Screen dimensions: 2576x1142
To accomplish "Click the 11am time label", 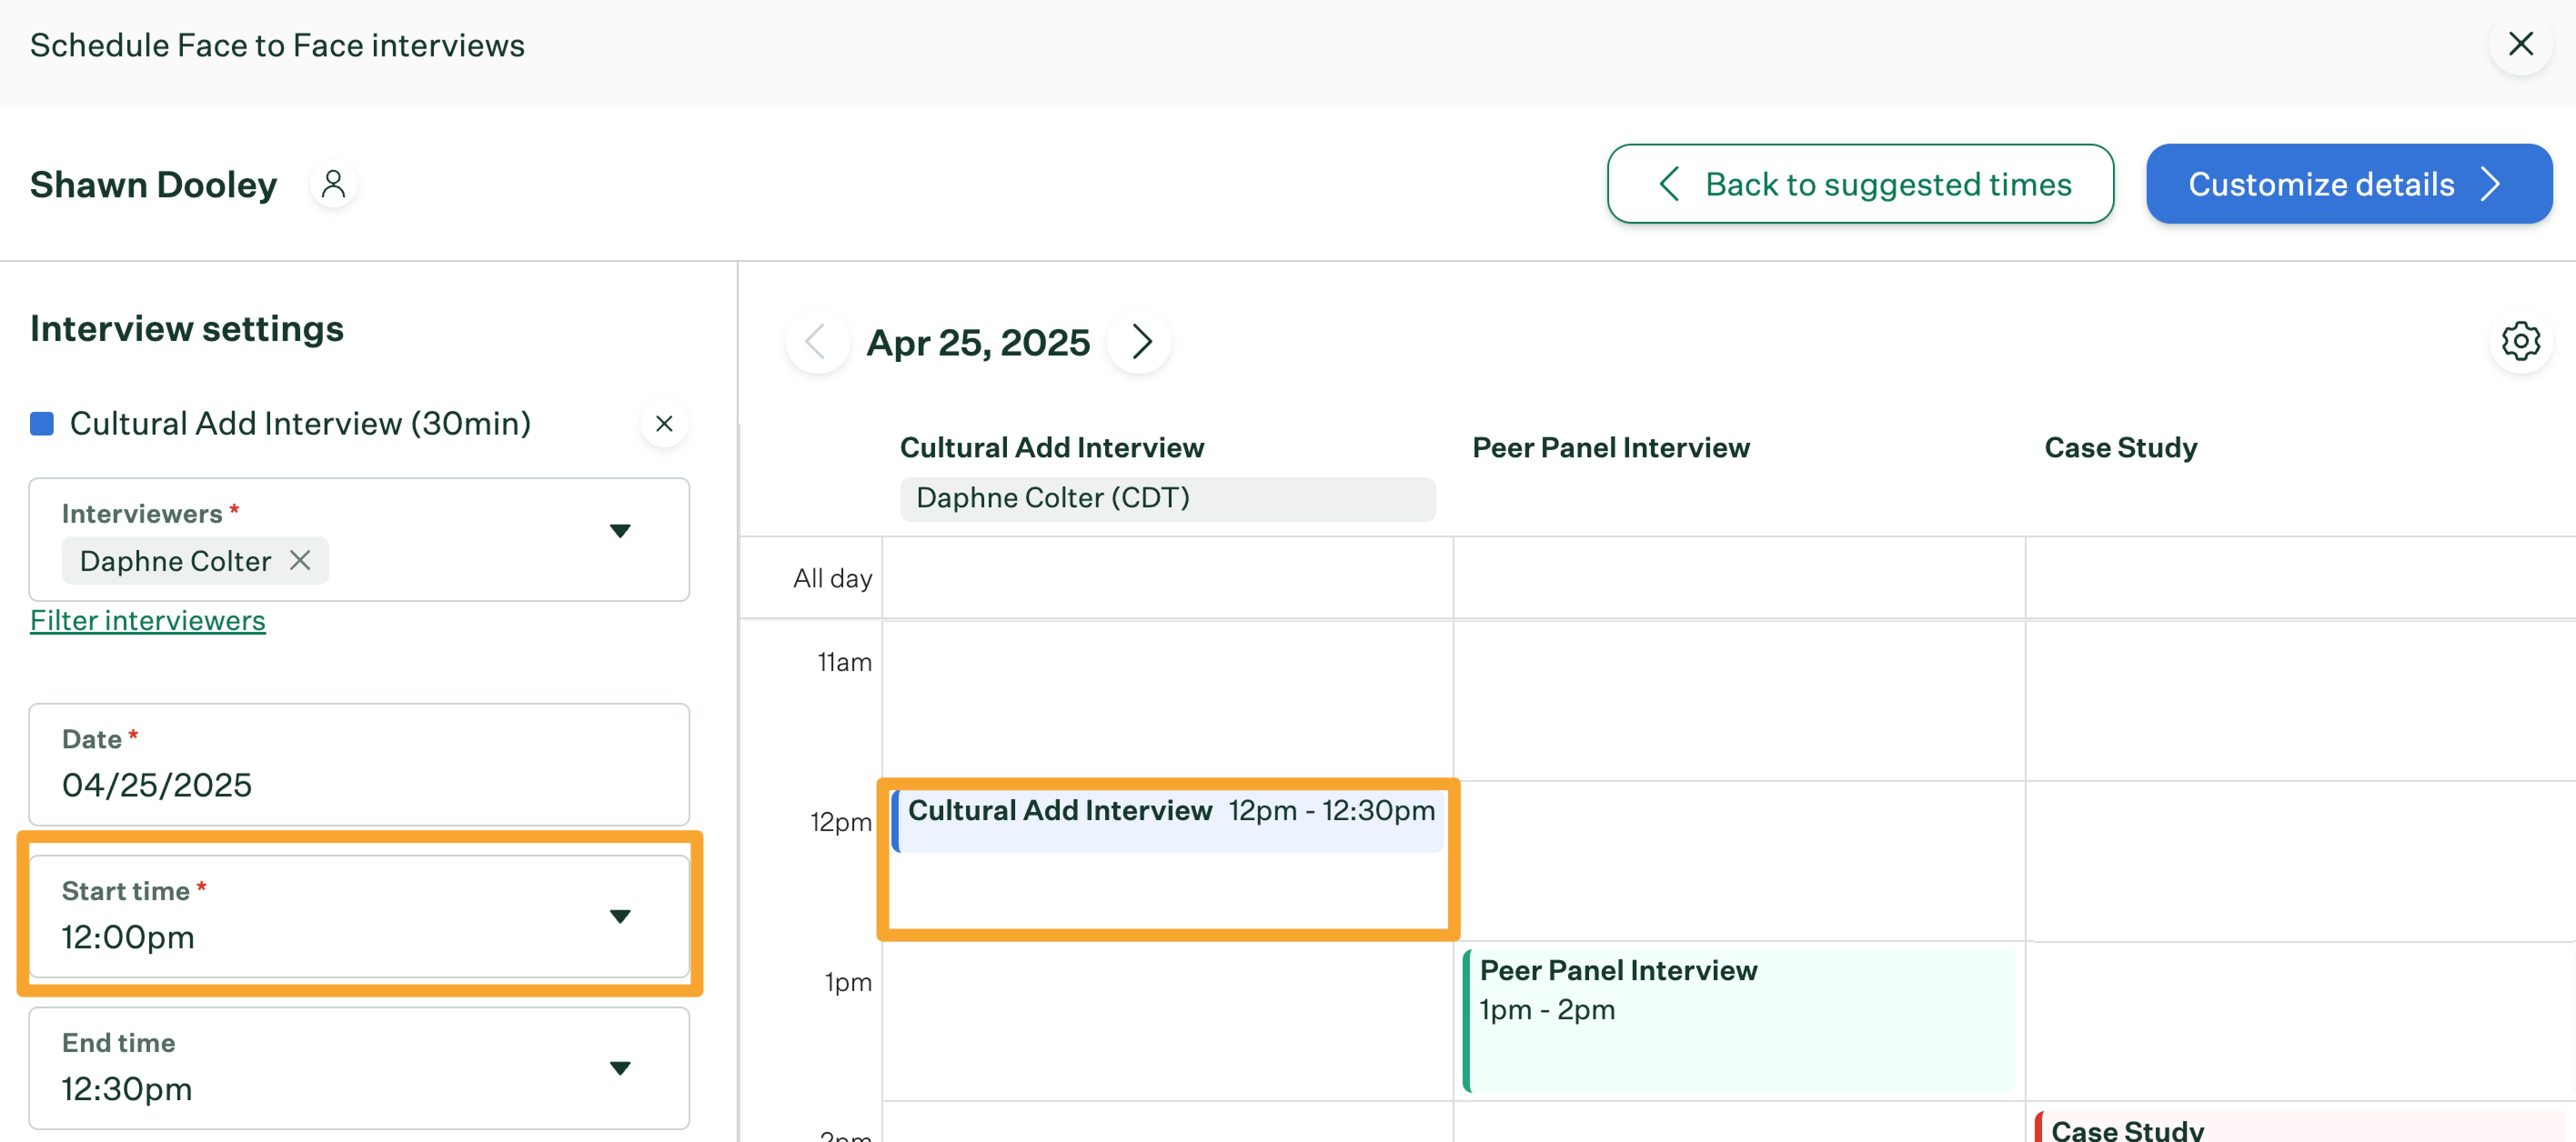I will tap(844, 662).
